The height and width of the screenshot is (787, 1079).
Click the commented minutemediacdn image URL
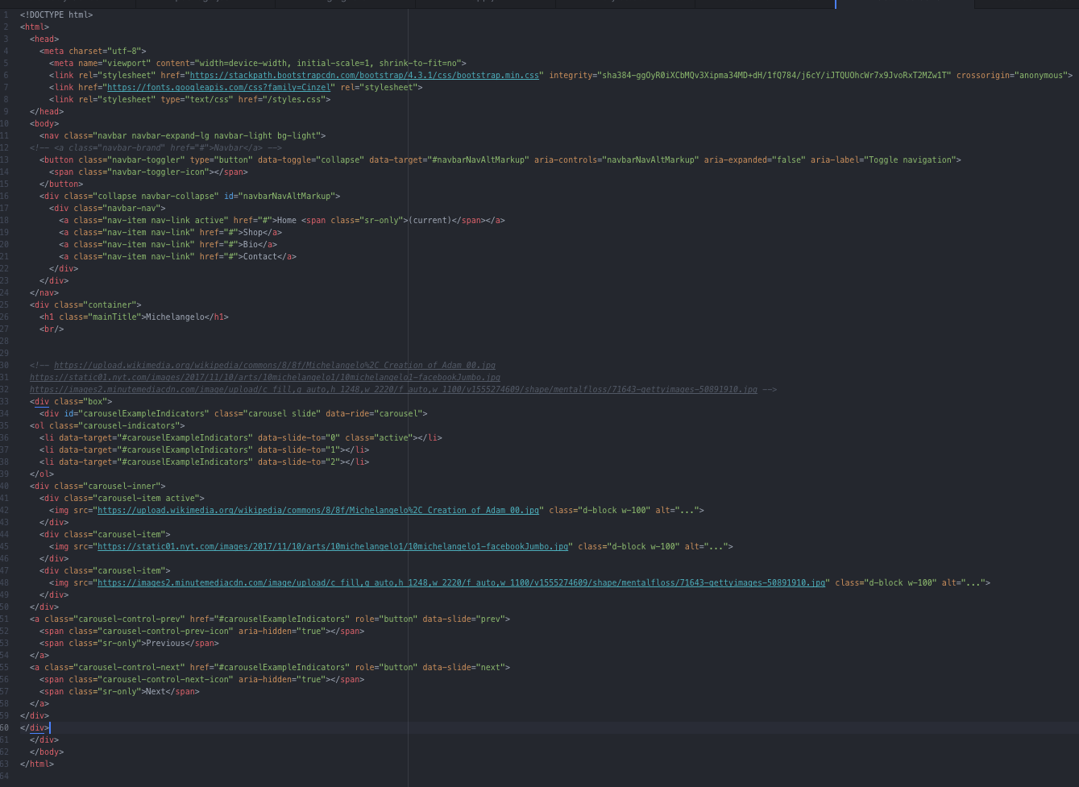(393, 389)
